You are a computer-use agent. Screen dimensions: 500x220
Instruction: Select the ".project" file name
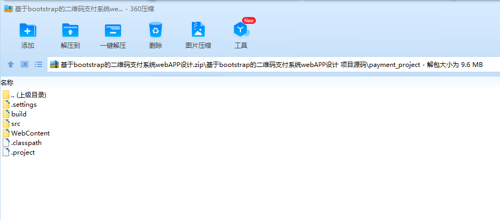coord(22,153)
